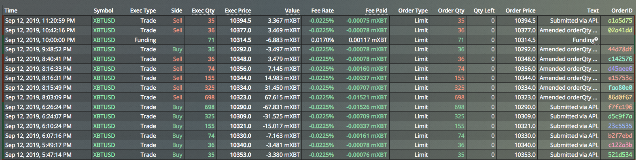Expand truncated text for order 86d0f67
Image resolution: width=636 pixels, height=160 pixels.
tap(568, 97)
